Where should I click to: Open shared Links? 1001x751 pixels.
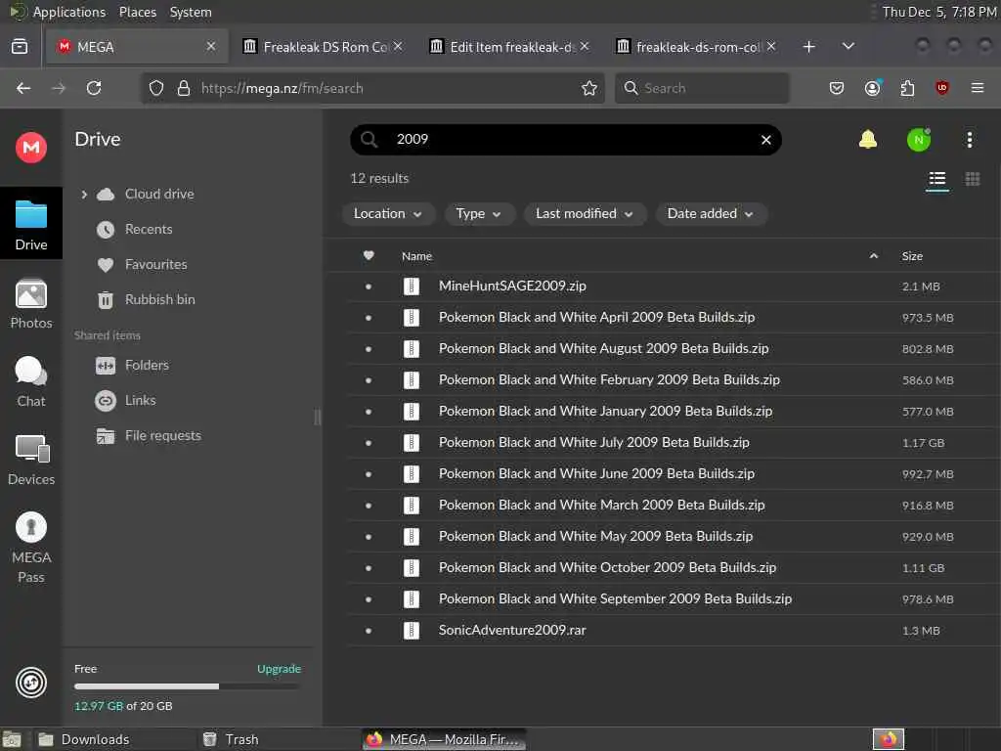point(140,400)
